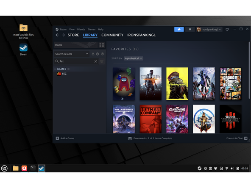Open the IRONSPANKING1 profile tab

[141, 35]
